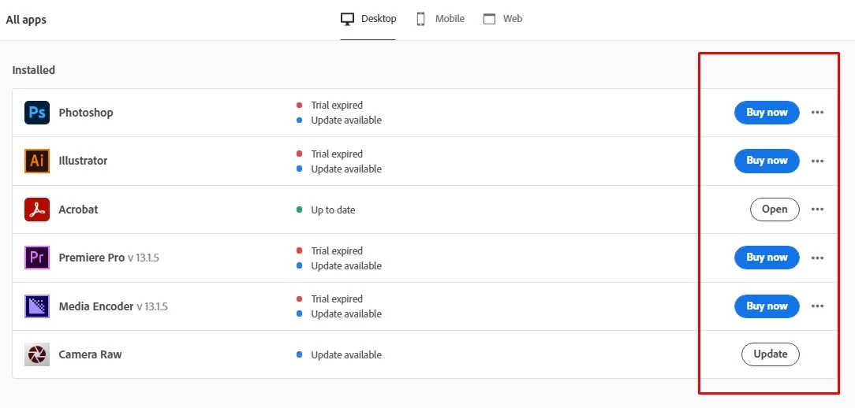Select the Premiere Pro v 13.1.5 label
Viewport: 855px width, 408px height.
click(x=109, y=258)
